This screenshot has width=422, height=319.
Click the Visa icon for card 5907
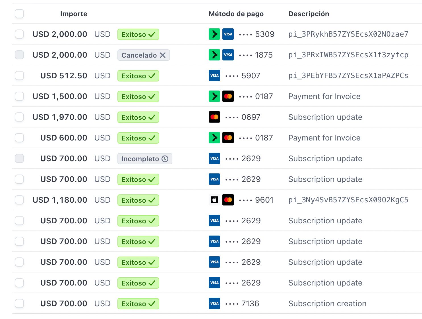tap(214, 75)
